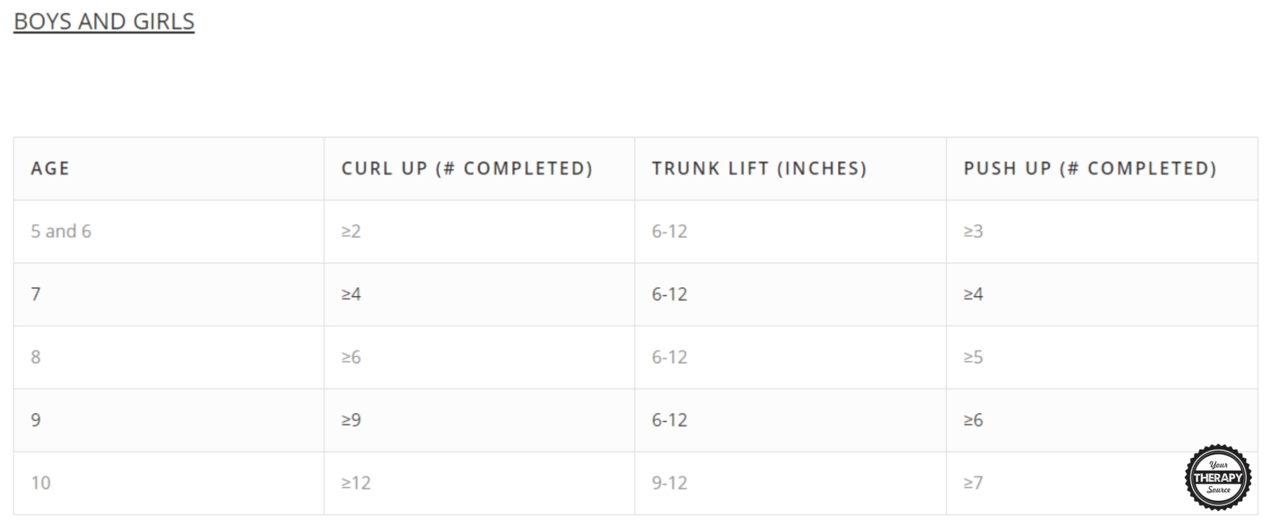Select the ≥9 curl up value
This screenshot has height=525, width=1277.
(x=350, y=420)
